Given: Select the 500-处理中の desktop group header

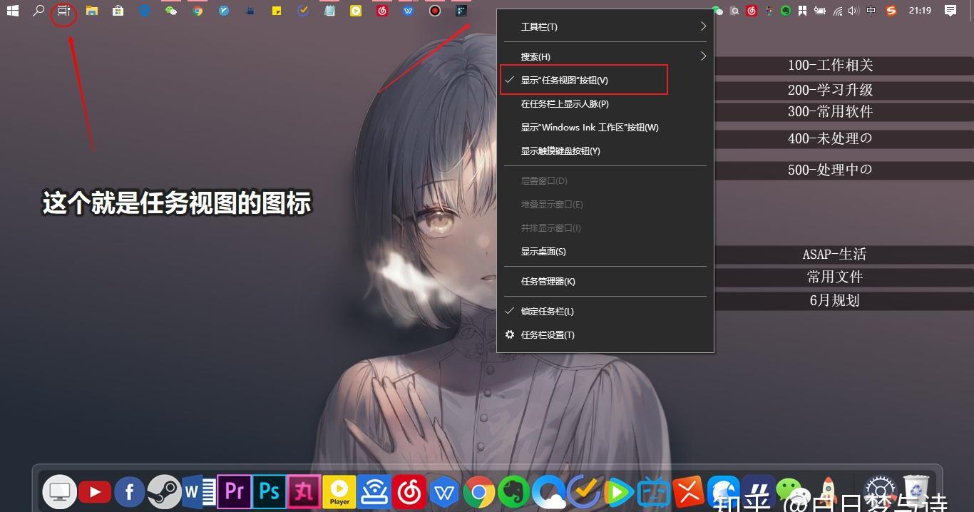Looking at the screenshot, I should coord(830,170).
